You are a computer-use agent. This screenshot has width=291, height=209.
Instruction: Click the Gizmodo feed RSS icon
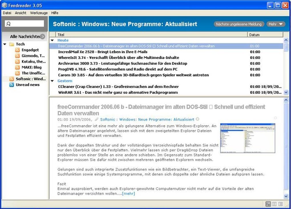click(17, 56)
